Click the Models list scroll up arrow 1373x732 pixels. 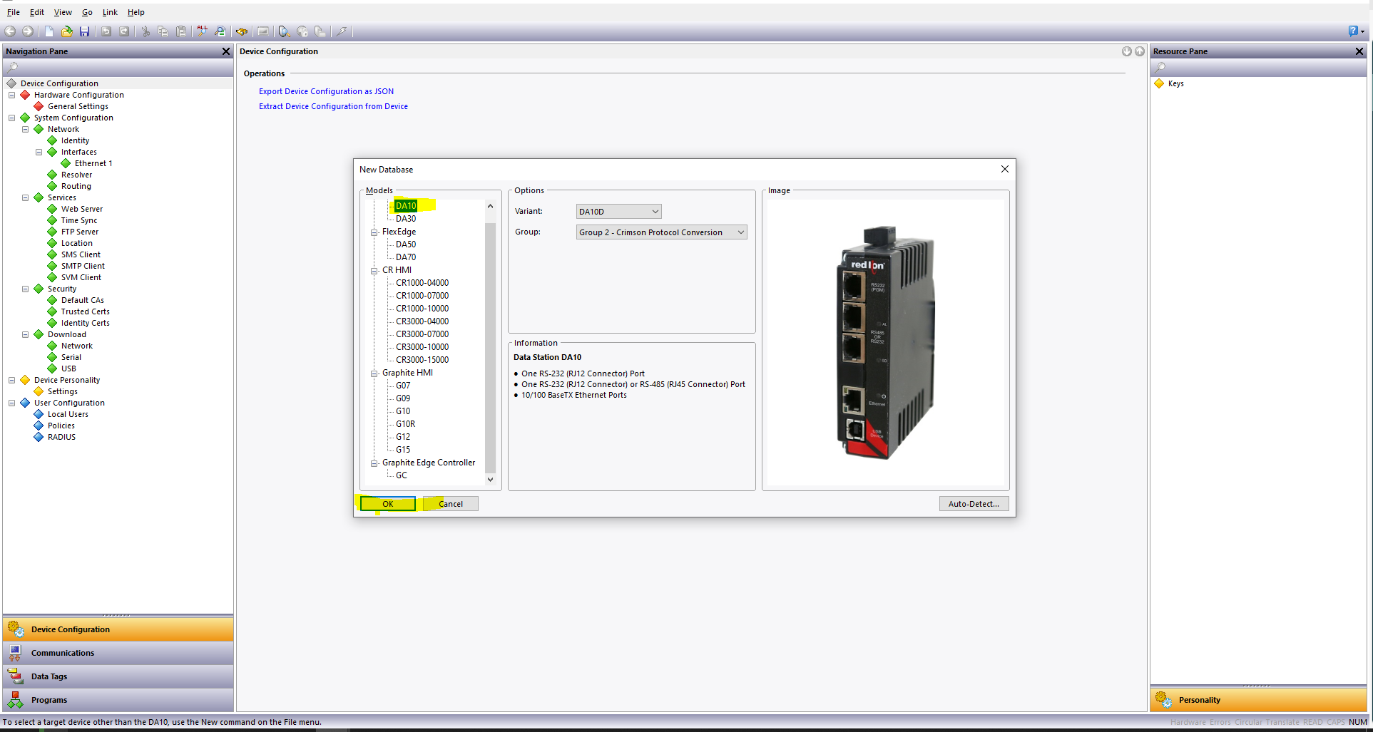[490, 206]
